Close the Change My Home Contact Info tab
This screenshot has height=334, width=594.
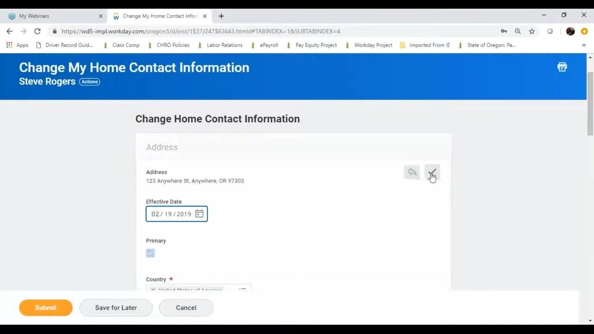pyautogui.click(x=205, y=16)
